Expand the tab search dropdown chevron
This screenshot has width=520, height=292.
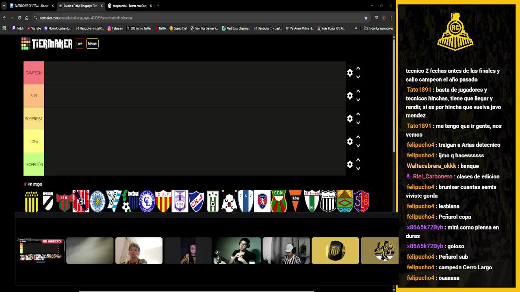pyautogui.click(x=4, y=6)
